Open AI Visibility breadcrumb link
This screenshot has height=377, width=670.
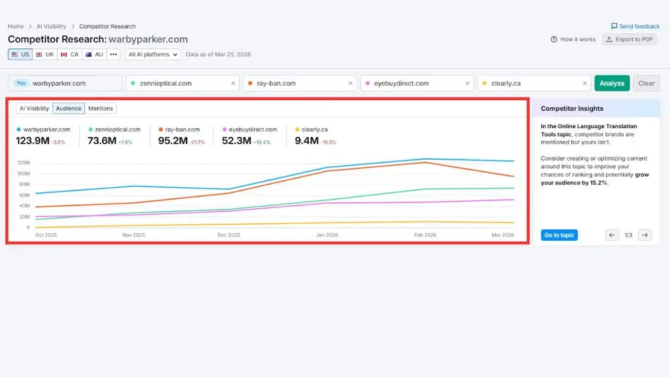(51, 26)
